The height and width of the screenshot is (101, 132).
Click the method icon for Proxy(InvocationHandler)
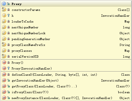point(4,68)
